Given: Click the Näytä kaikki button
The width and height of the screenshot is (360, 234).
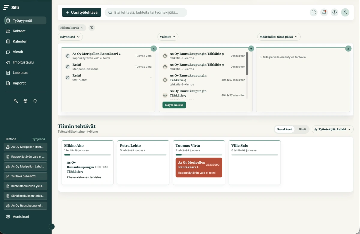Looking at the screenshot, I should [174, 105].
